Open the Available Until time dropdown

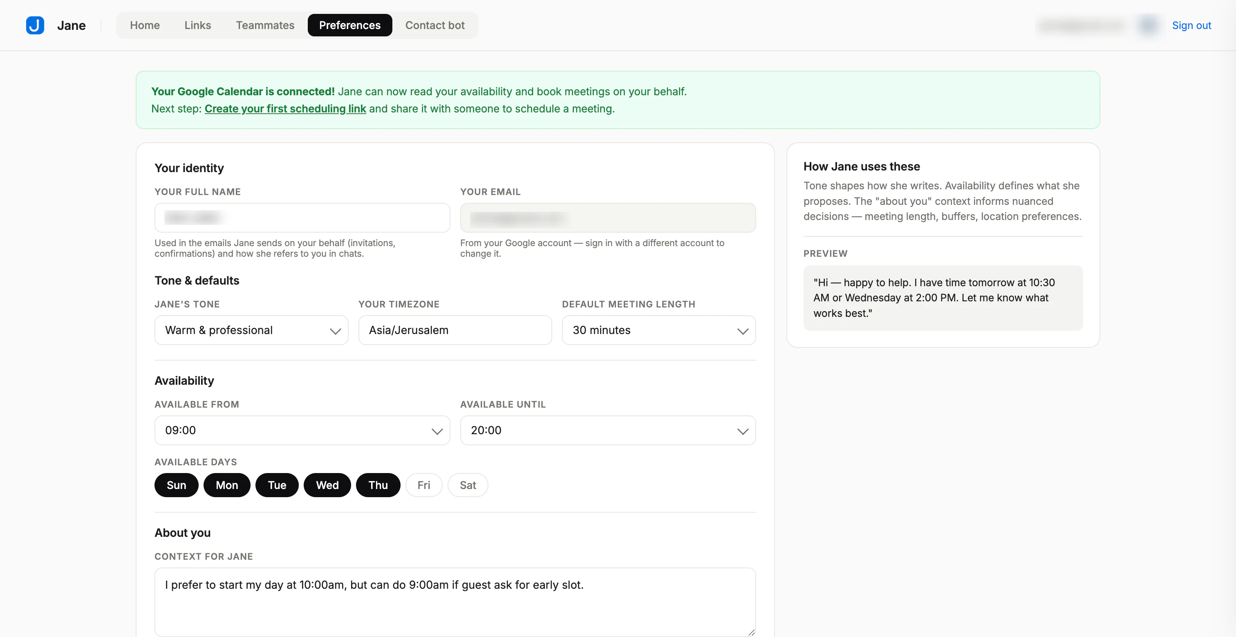[x=608, y=430]
